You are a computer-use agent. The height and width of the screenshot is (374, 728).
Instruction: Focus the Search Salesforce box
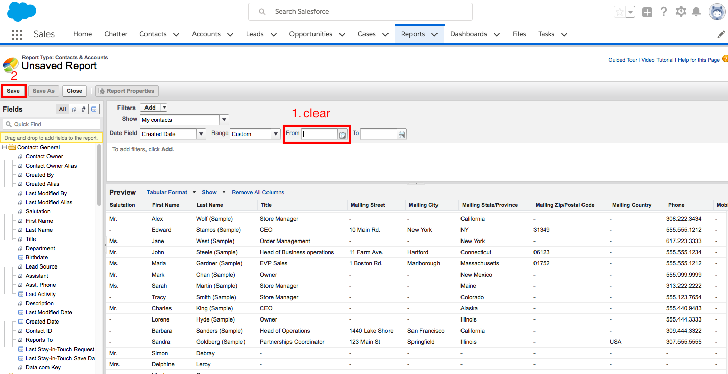point(360,12)
